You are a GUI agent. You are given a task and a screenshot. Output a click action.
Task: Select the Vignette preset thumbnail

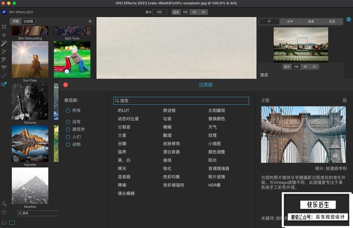tap(30, 144)
